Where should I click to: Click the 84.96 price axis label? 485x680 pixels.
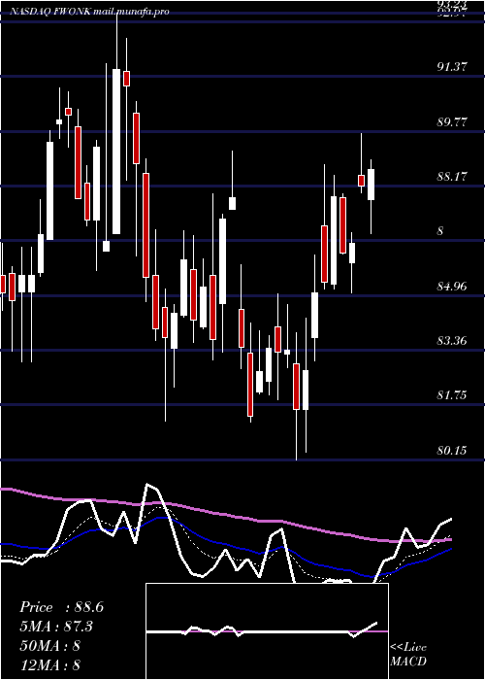(x=453, y=287)
